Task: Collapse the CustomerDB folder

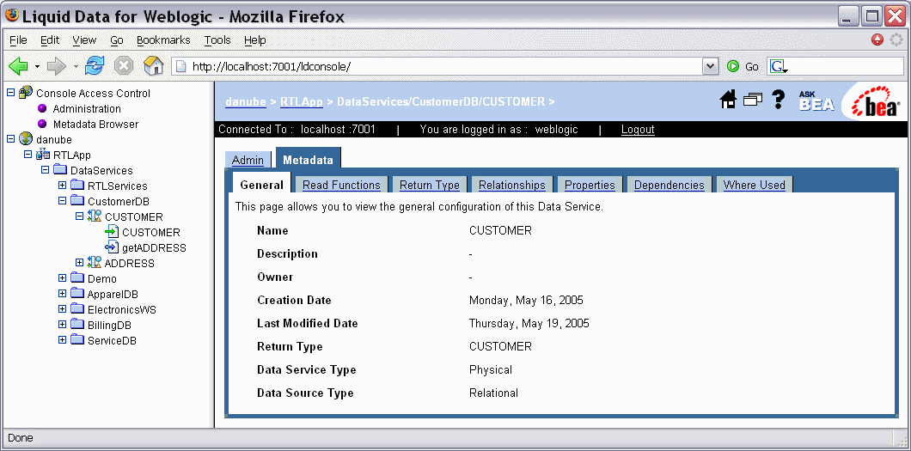Action: (62, 201)
